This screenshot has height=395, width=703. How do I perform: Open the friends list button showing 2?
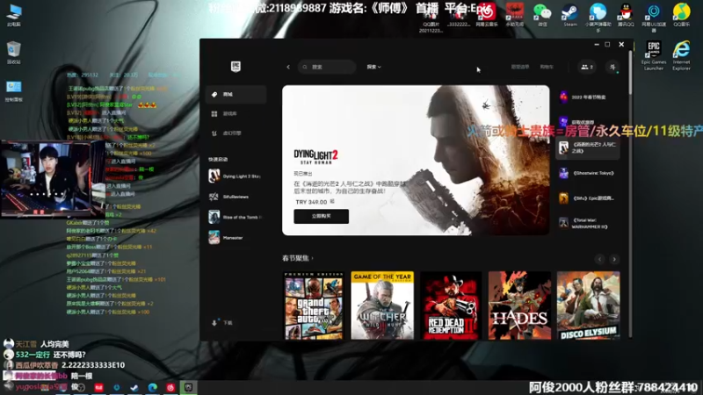[x=587, y=67]
